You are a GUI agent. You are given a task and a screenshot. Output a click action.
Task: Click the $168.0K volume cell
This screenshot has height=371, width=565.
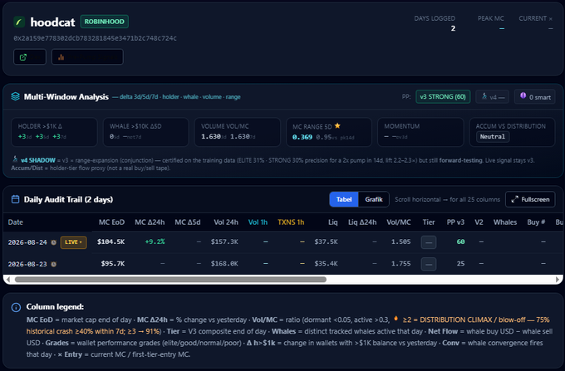(x=224, y=264)
